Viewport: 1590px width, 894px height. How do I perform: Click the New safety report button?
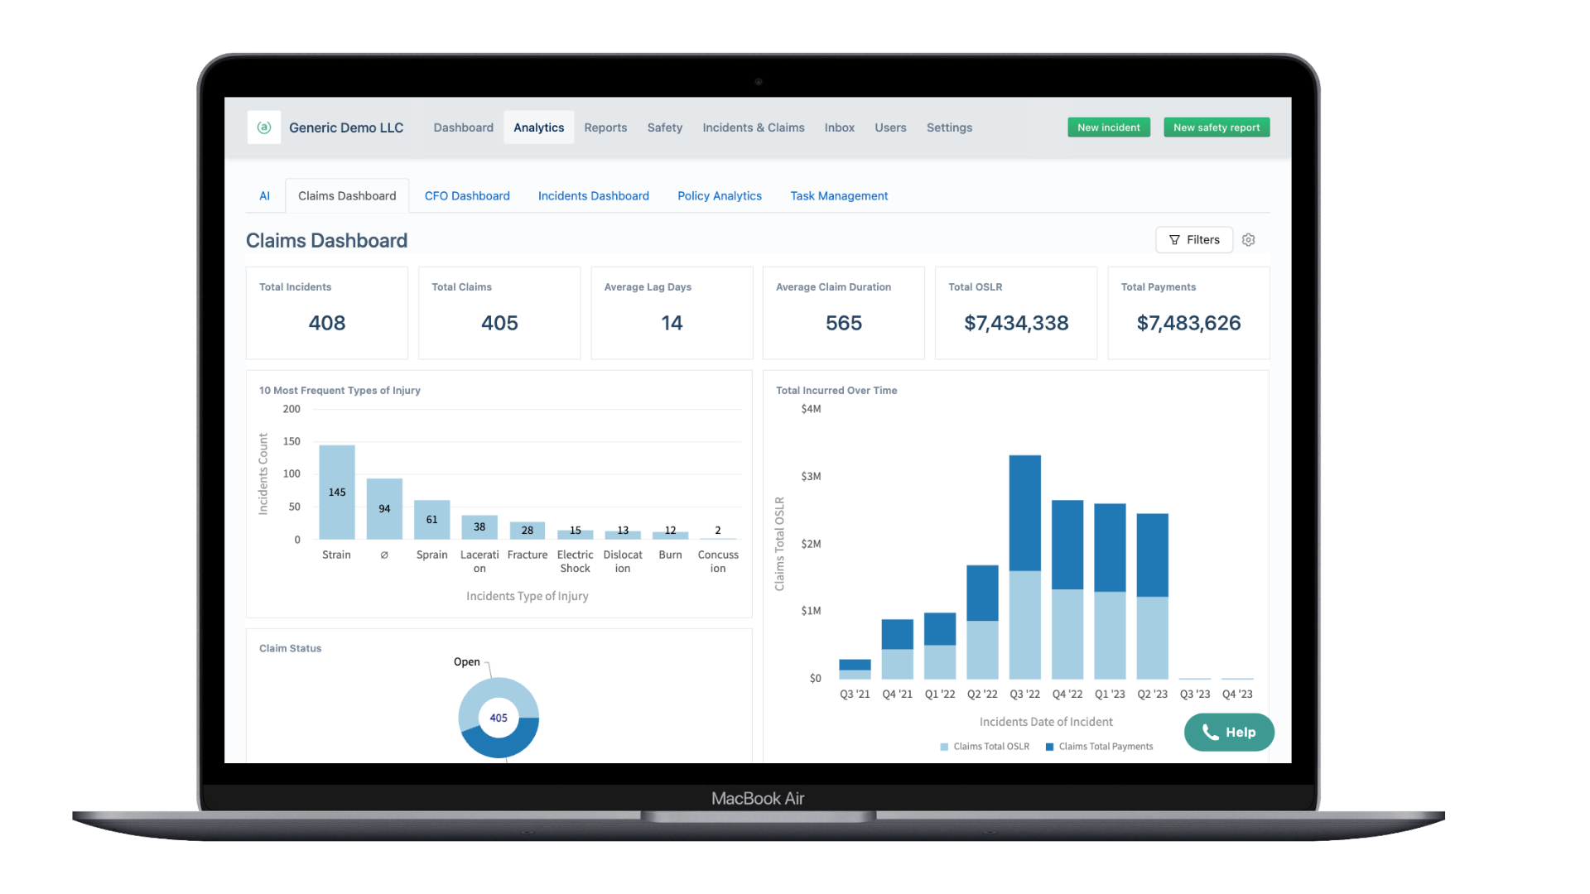[1216, 127]
